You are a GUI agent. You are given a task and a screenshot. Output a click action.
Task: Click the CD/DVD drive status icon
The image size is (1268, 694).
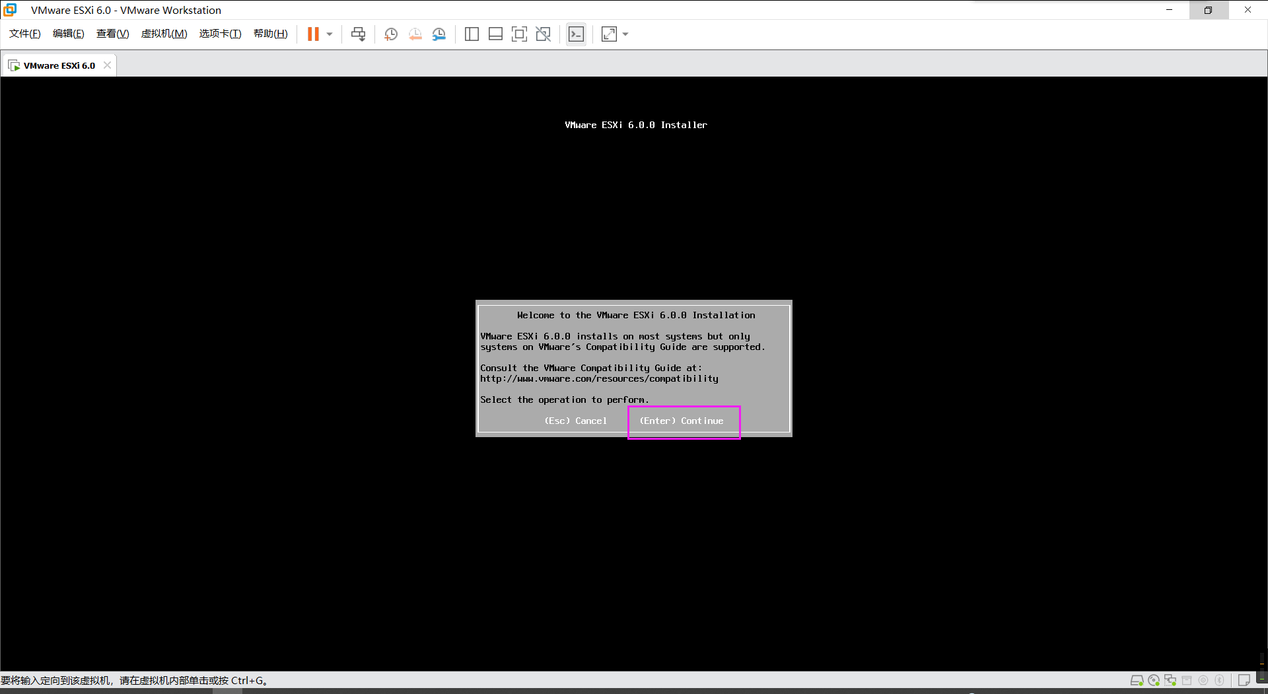point(1154,680)
